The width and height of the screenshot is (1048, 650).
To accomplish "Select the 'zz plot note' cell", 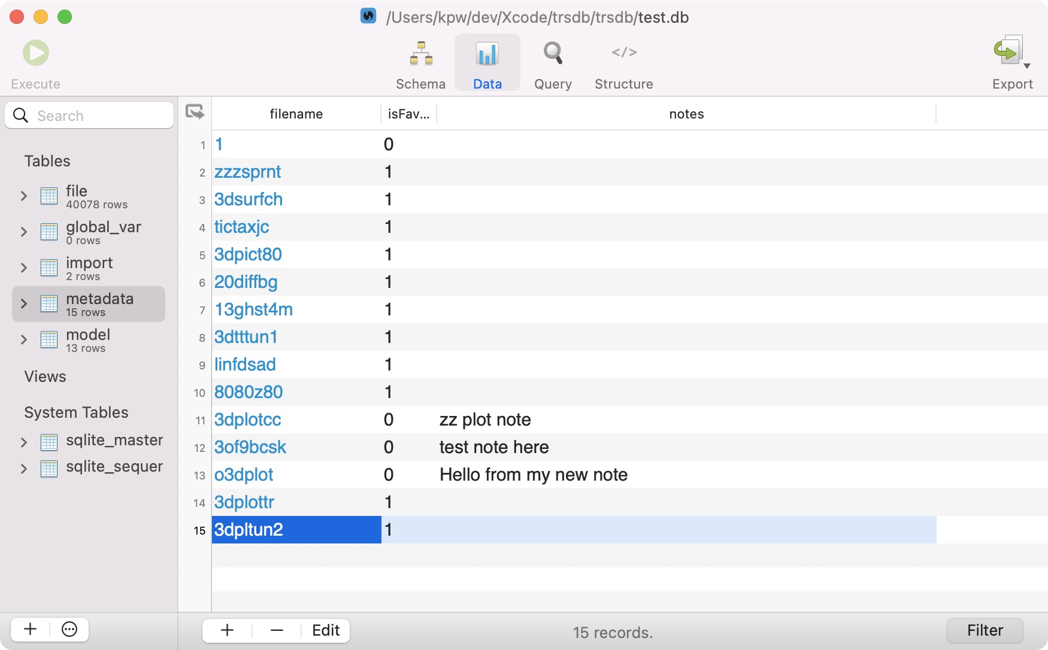I will pyautogui.click(x=686, y=420).
